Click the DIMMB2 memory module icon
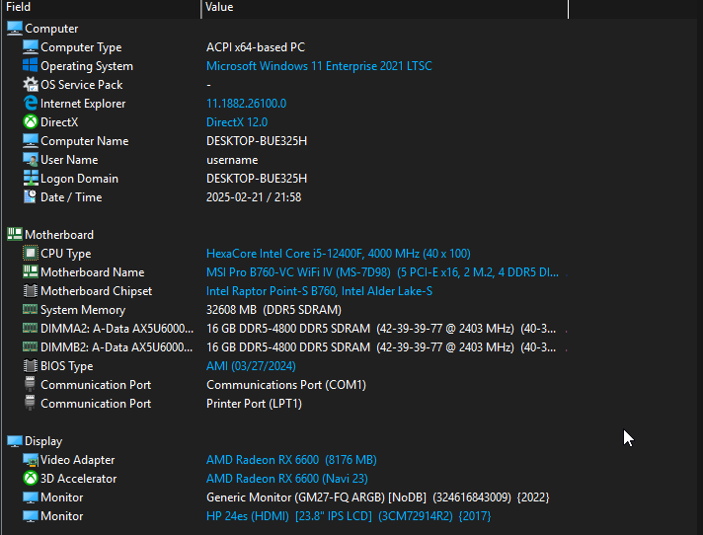703x535 pixels. [x=31, y=346]
